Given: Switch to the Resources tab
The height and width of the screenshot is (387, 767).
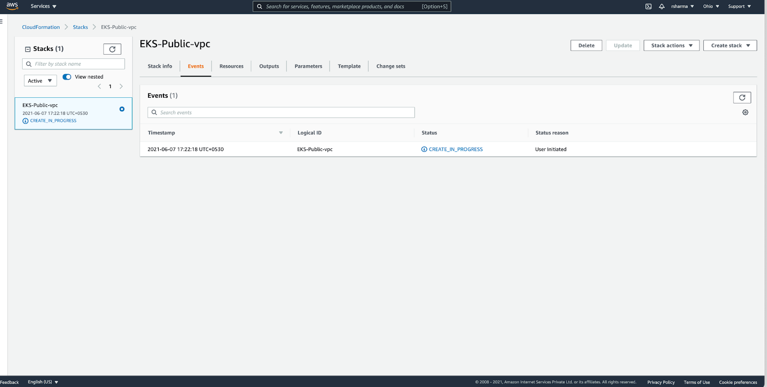Looking at the screenshot, I should coord(232,67).
